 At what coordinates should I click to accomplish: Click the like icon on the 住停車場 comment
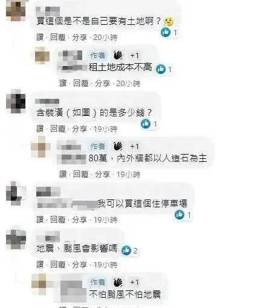[x=179, y=215]
